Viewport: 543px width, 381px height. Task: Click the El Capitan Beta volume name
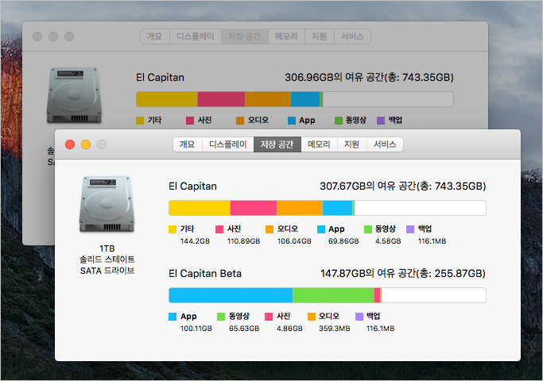pyautogui.click(x=205, y=274)
